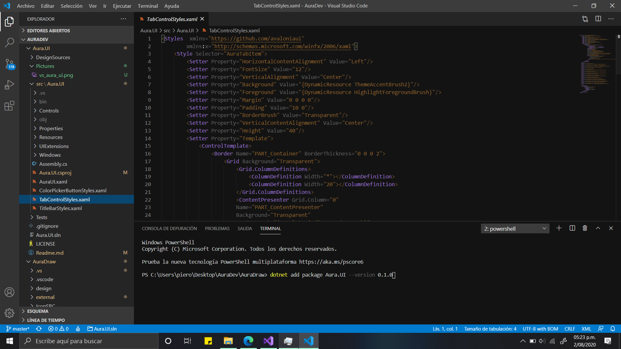Create a new terminal with plus icon
This screenshot has width=621, height=349.
[559, 228]
